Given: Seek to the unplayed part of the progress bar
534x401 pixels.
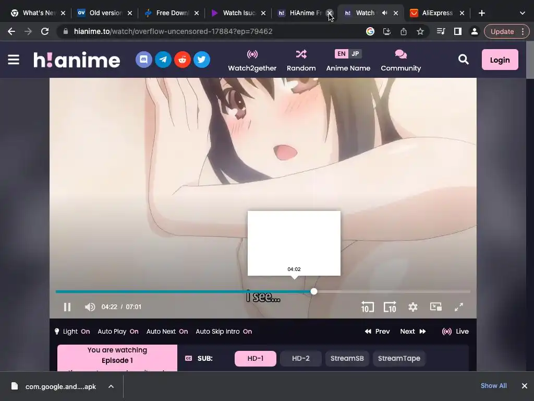Looking at the screenshot, I should [x=394, y=291].
